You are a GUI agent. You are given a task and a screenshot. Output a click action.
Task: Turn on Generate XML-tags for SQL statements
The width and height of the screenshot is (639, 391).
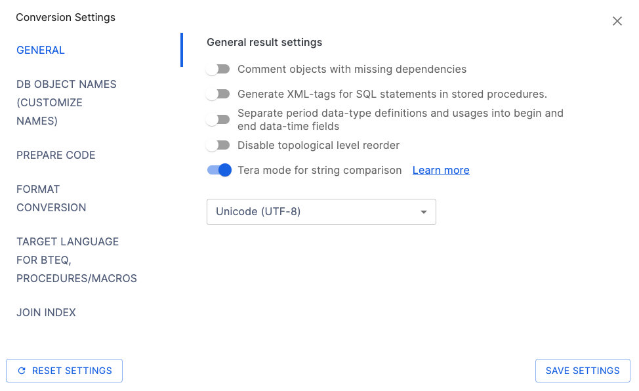coord(218,94)
